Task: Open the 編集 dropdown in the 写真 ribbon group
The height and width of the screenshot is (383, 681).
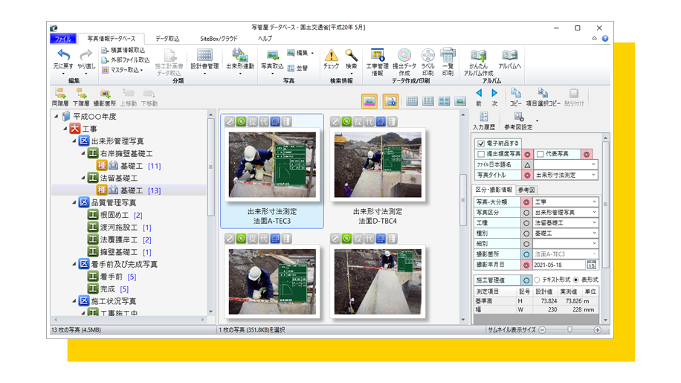Action: click(x=300, y=53)
